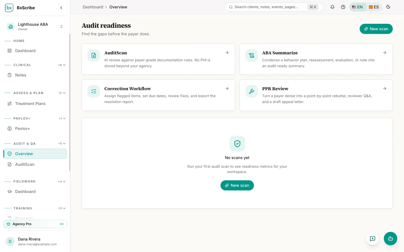The image size is (404, 252).
Task: Click the Overview breadcrumb
Action: (x=118, y=7)
